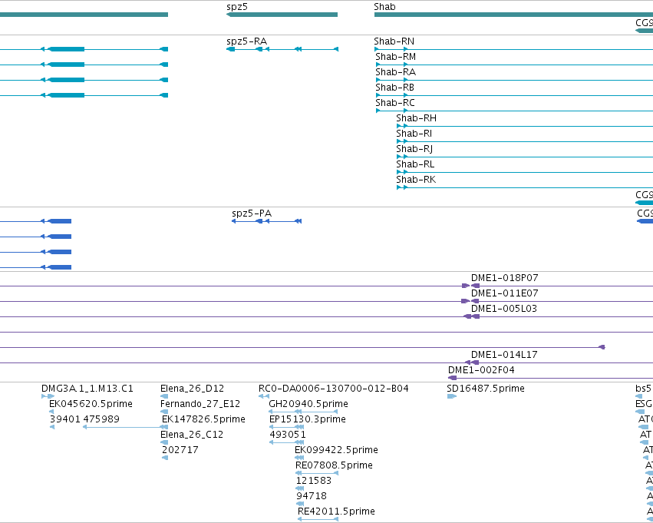The image size is (653, 523).
Task: Click the Shab-RI transcript label
Action: (x=414, y=134)
